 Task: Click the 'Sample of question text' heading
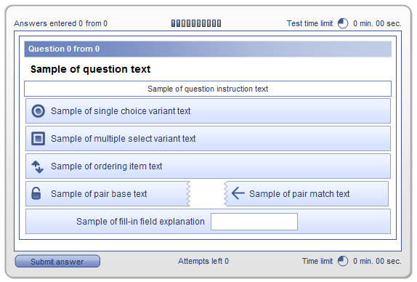pos(90,69)
